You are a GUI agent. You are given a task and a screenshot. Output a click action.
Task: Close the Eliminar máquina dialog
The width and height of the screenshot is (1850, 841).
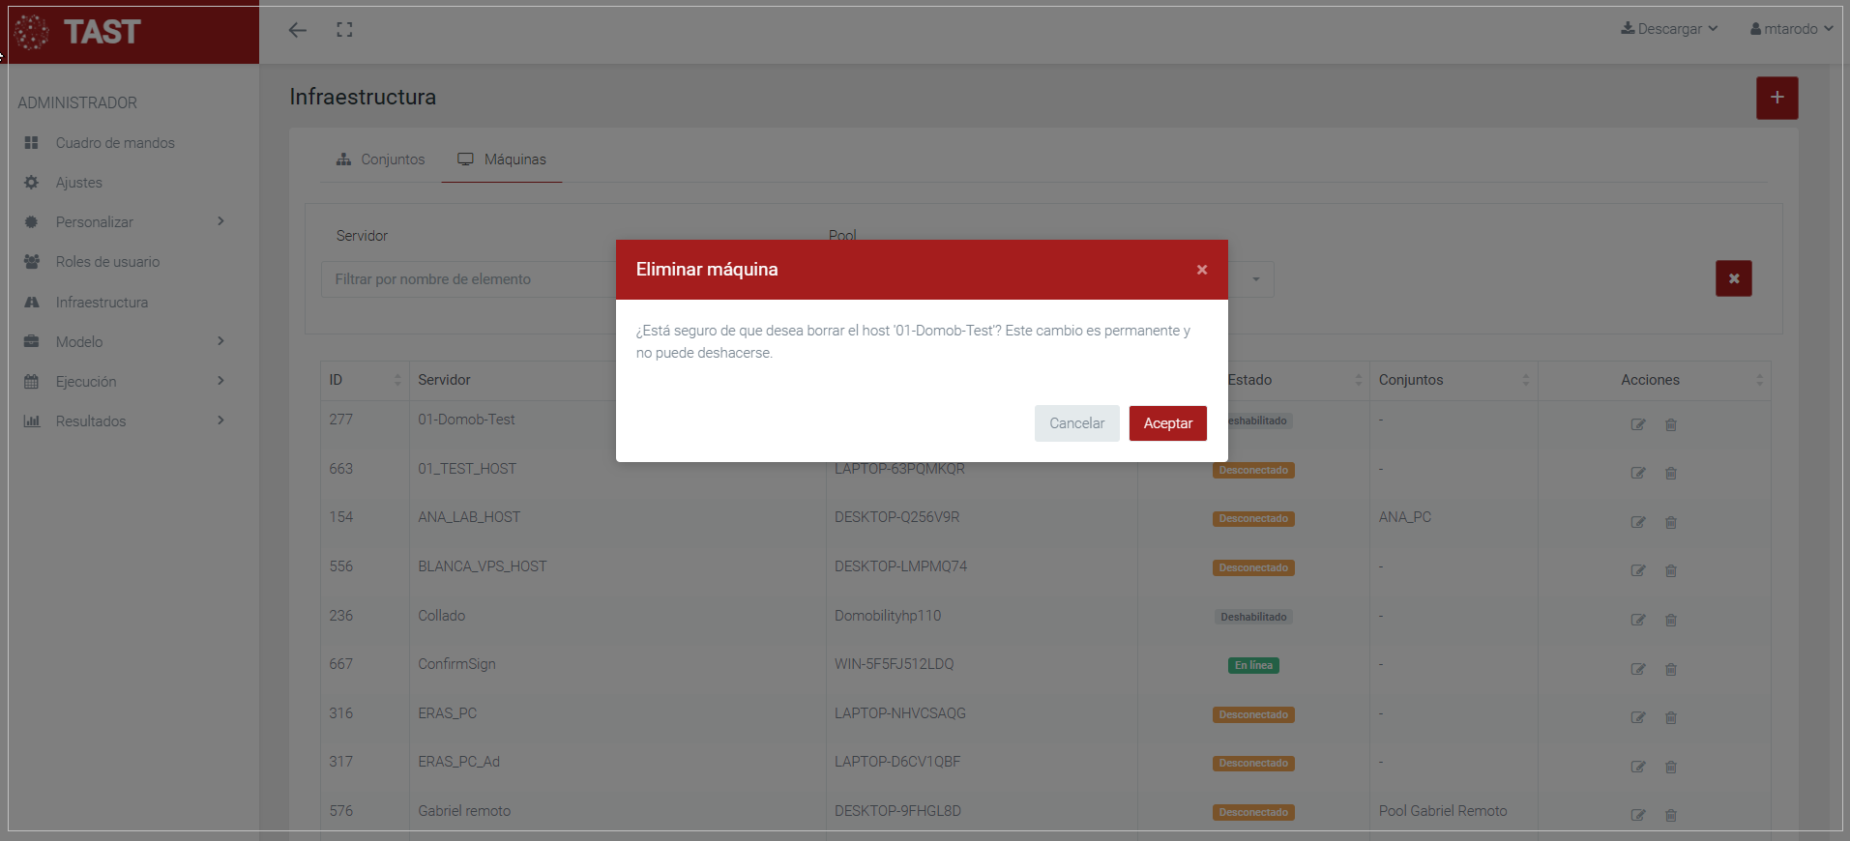click(1201, 270)
